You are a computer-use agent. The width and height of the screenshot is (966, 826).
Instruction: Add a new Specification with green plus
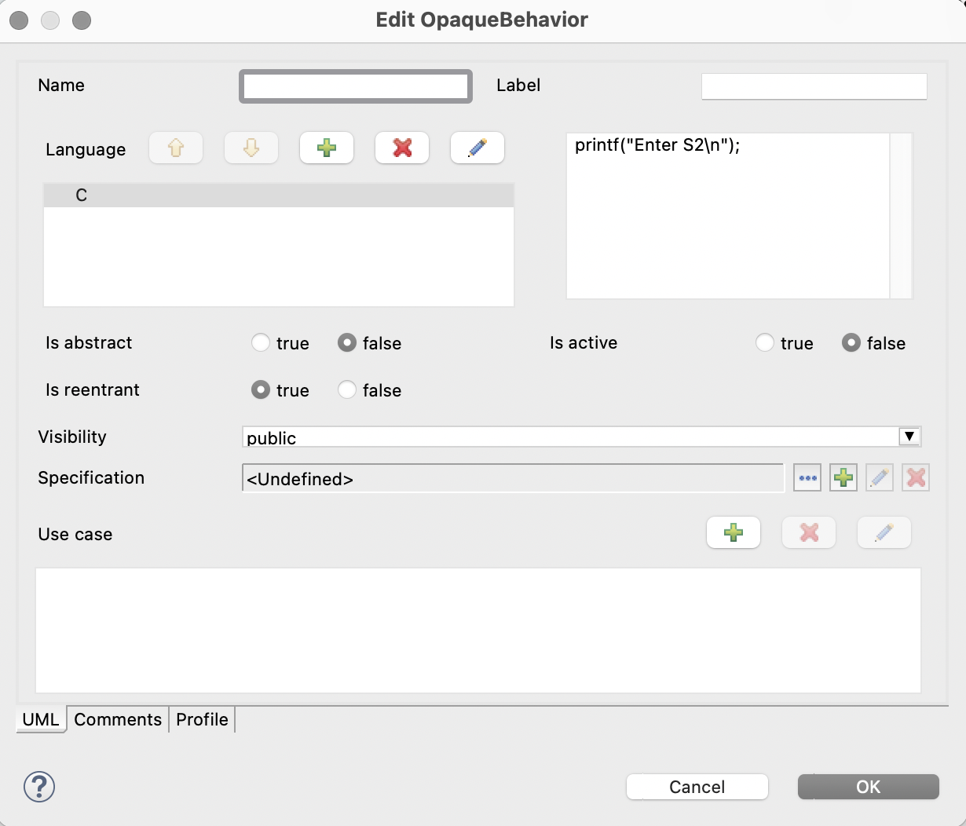[x=843, y=477]
